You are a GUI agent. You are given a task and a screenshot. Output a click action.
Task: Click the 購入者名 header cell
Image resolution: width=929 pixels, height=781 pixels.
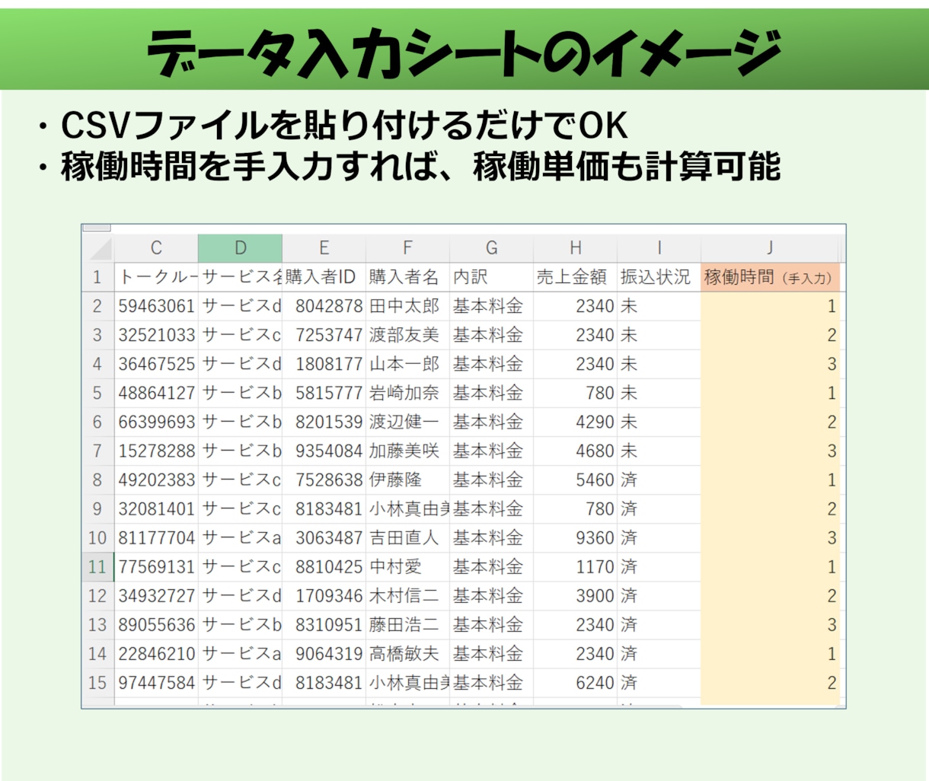(x=407, y=277)
